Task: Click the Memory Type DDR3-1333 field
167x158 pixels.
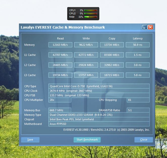Action: click(99, 115)
